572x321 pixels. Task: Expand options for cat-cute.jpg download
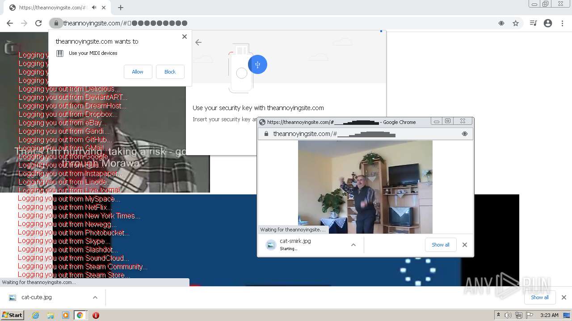point(95,297)
